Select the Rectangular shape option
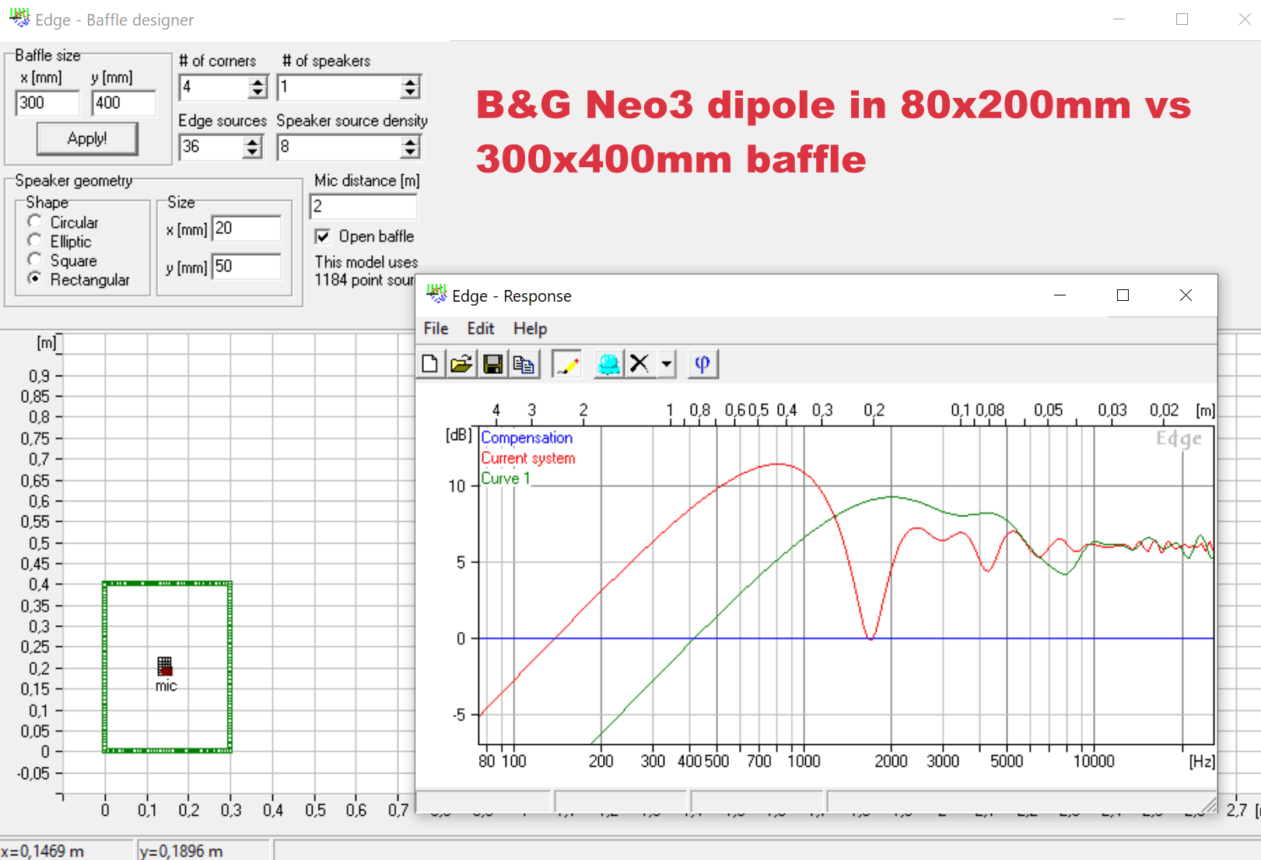Screen dimensions: 1261x860 34,278
